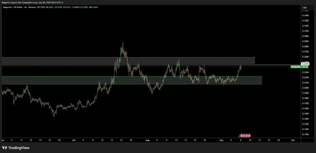Screen dimensions: 316x153
Task: Click the Sep label on the time axis
Action: 221,140
